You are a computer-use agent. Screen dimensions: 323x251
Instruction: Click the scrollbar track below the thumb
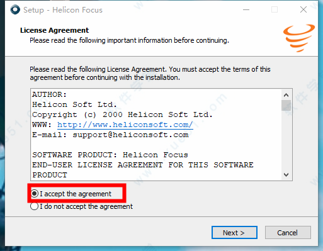[286, 140]
